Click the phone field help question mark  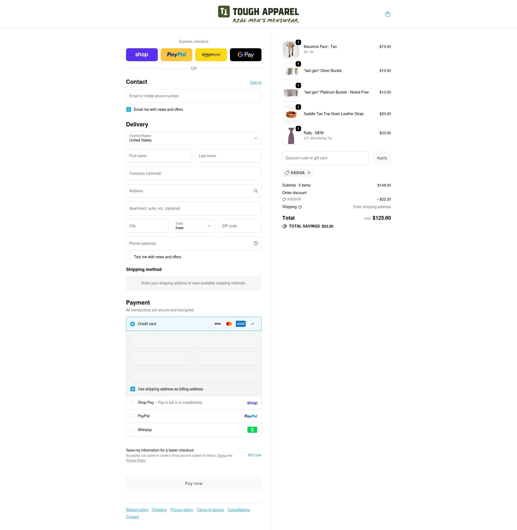pos(256,243)
